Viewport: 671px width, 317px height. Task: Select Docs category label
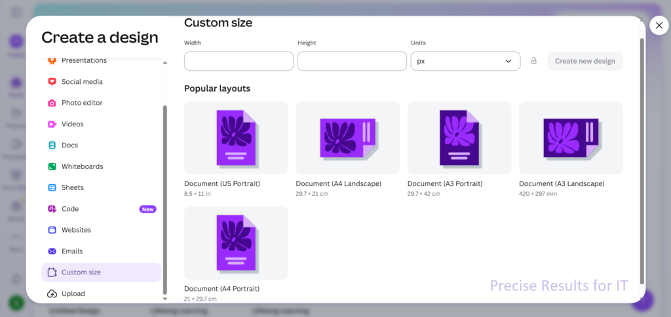69,145
